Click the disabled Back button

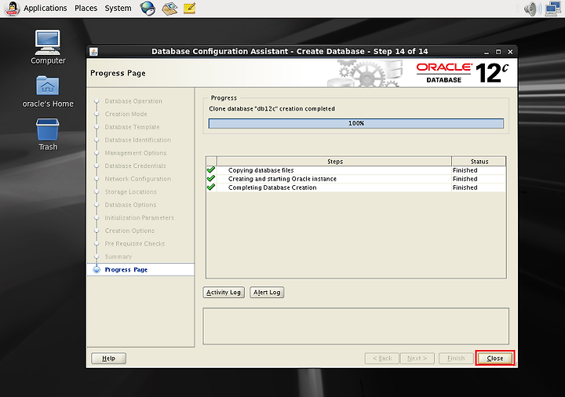click(x=382, y=358)
